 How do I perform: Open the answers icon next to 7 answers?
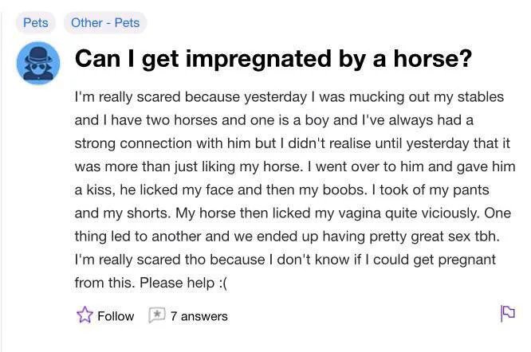[157, 315]
